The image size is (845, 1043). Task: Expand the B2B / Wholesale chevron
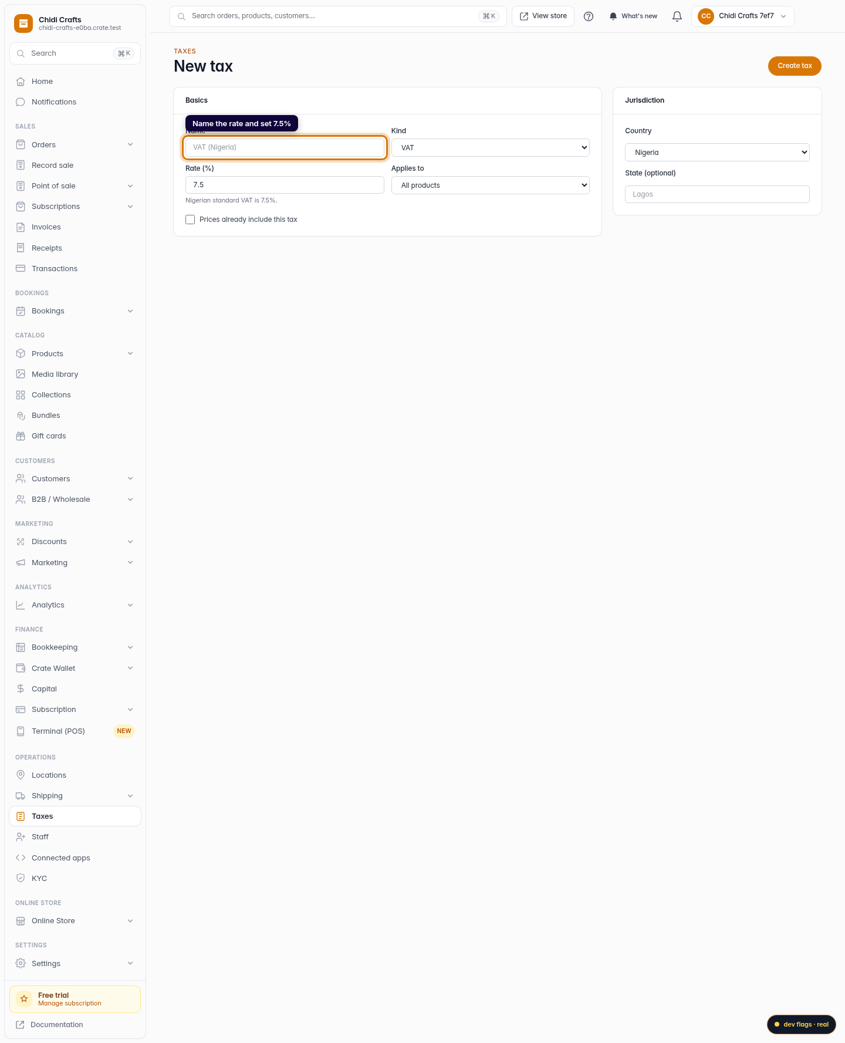click(130, 499)
